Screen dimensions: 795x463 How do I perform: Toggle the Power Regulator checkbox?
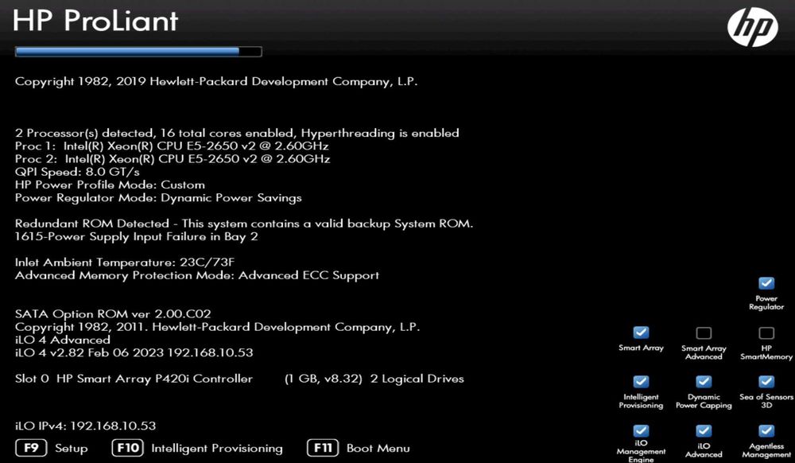point(766,283)
